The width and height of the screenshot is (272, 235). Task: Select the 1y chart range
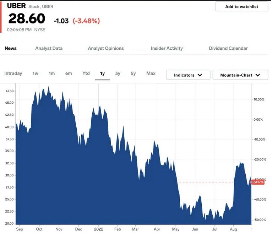pyautogui.click(x=102, y=73)
